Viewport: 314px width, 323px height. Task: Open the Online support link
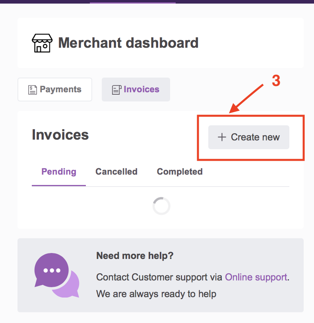coord(256,277)
